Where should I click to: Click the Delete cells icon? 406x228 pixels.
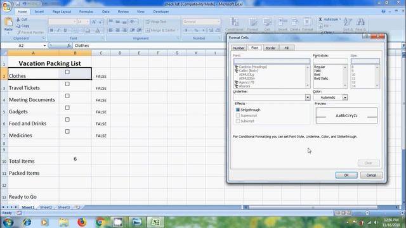pyautogui.click(x=294, y=22)
